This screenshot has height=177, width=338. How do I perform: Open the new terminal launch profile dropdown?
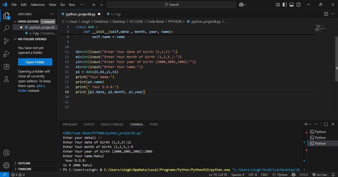coord(310,124)
